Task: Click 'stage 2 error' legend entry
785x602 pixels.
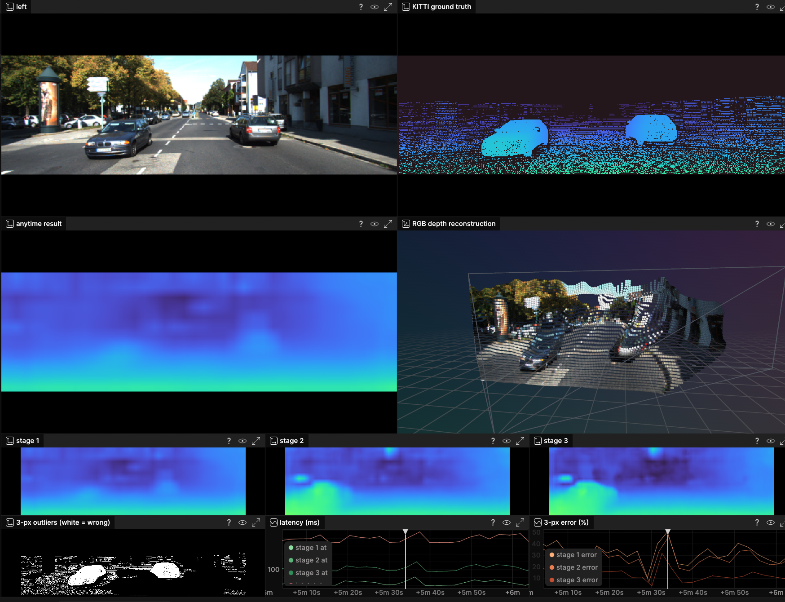Action: click(573, 567)
